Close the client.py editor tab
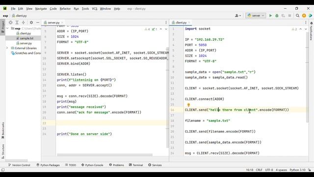Image resolution: width=314 pixels, height=177 pixels. (x=189, y=23)
